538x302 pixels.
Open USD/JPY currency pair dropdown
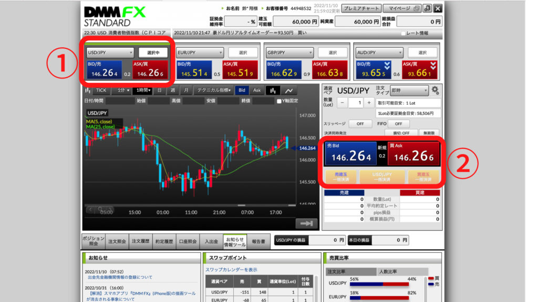coord(110,52)
